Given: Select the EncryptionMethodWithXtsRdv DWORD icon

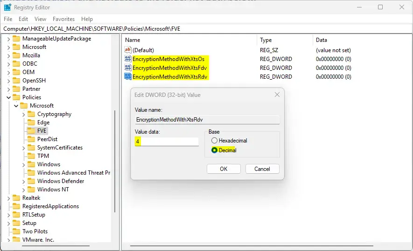Looking at the screenshot, I should (128, 76).
